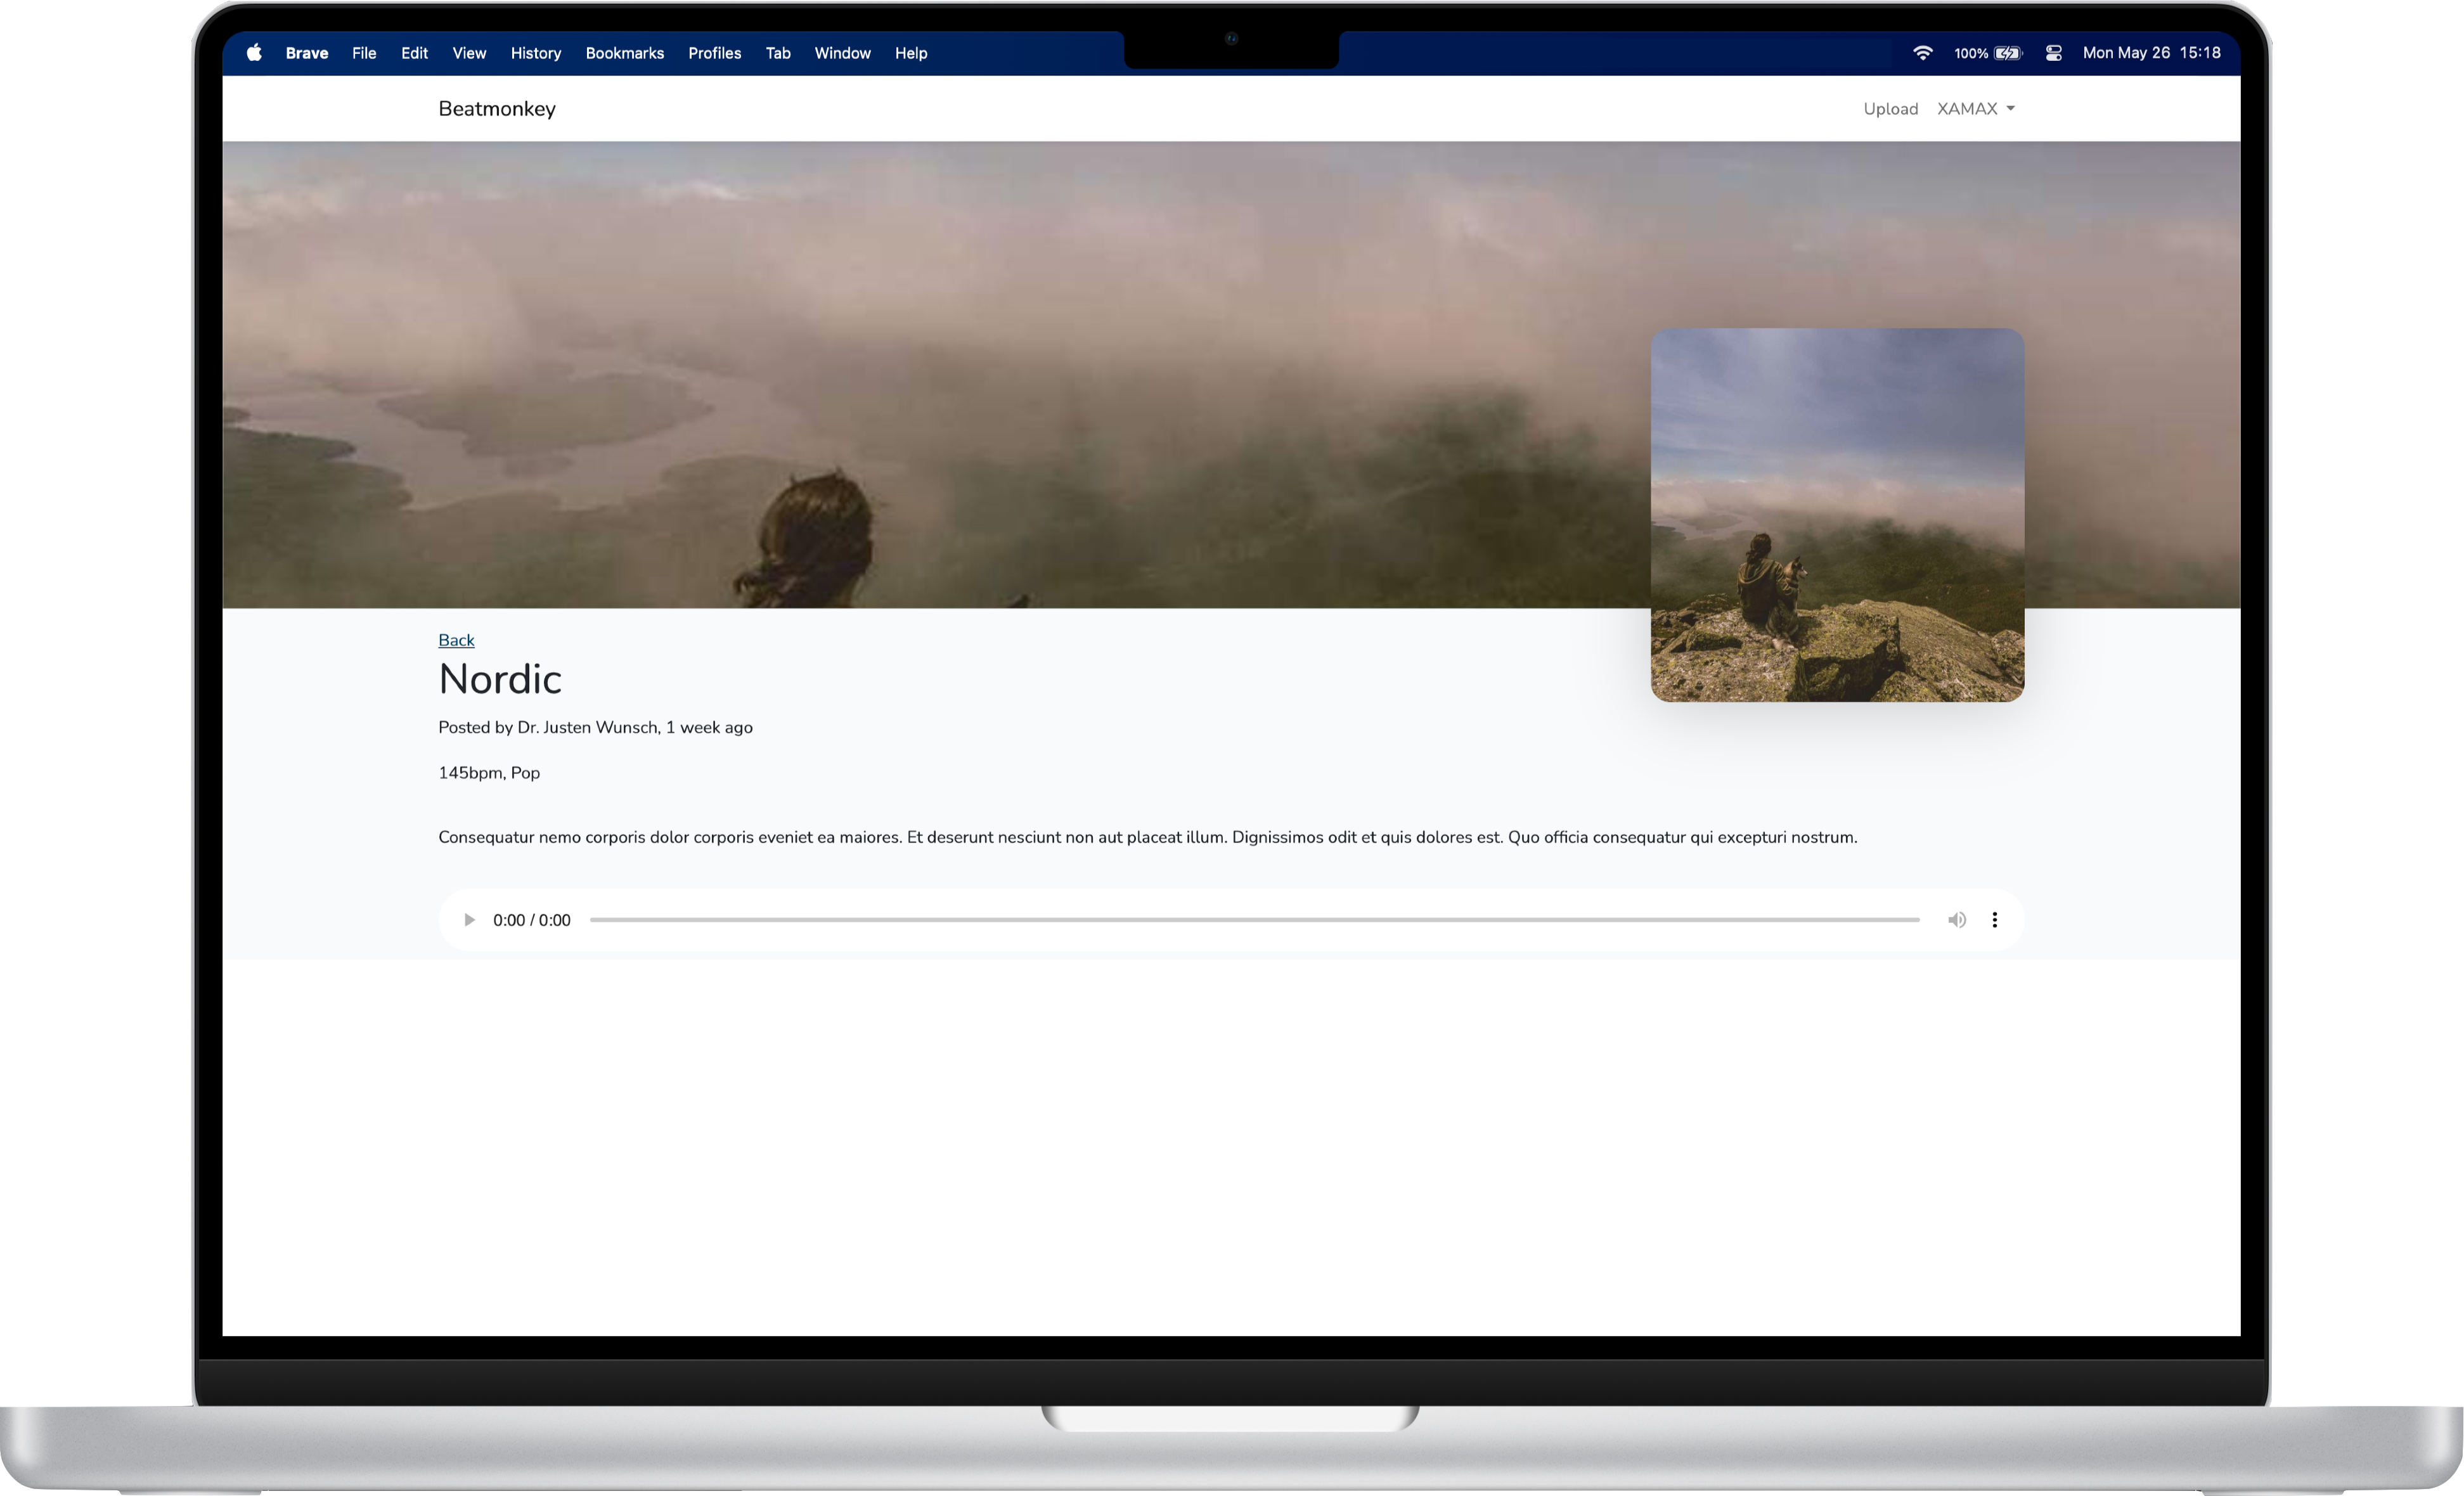
Task: Open the Help menu
Action: click(x=910, y=53)
